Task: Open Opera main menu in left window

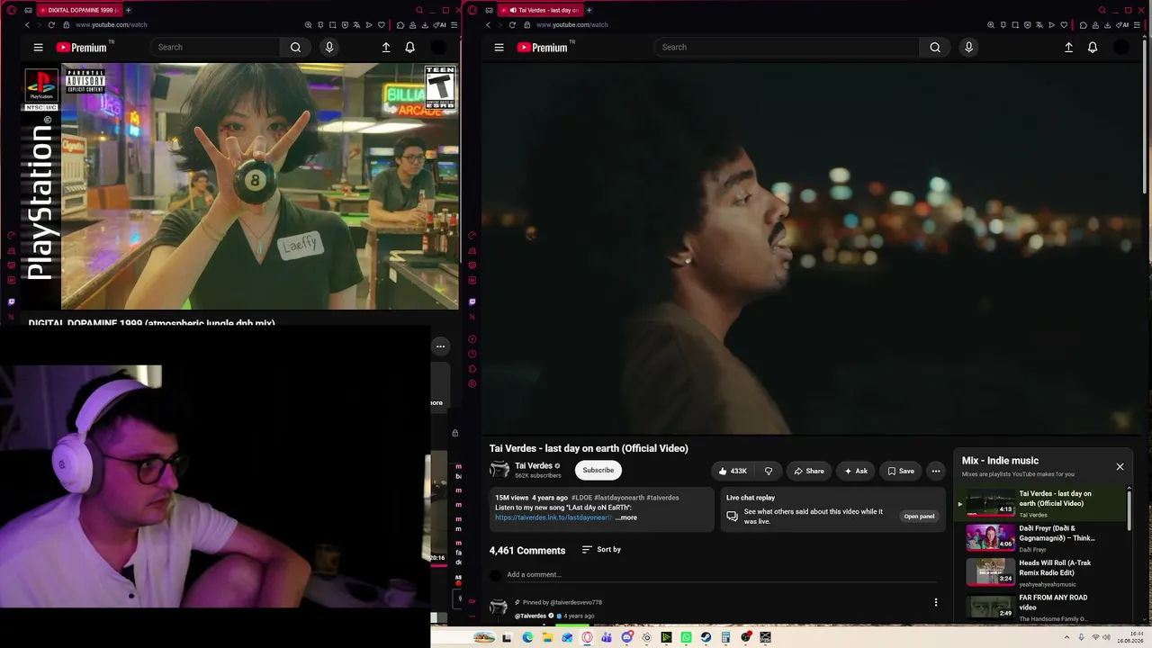Action: pos(12,10)
